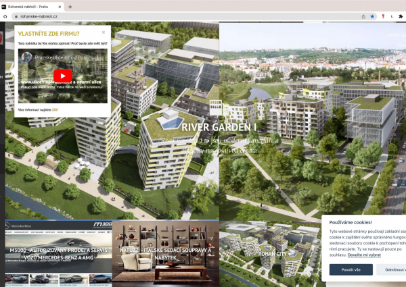This screenshot has height=287, width=406.
Task: Close the 'Rohanské nábřeží - Praha' tab
Action: [x=60, y=5]
